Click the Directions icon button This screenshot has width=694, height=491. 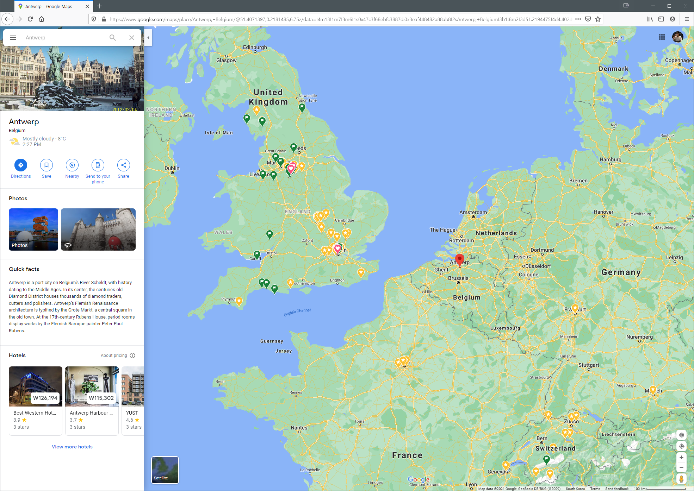[21, 165]
